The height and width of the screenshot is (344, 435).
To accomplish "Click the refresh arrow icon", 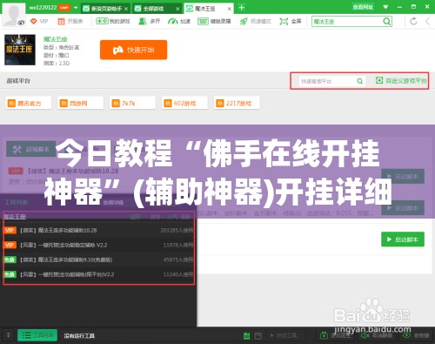I will (413, 21).
